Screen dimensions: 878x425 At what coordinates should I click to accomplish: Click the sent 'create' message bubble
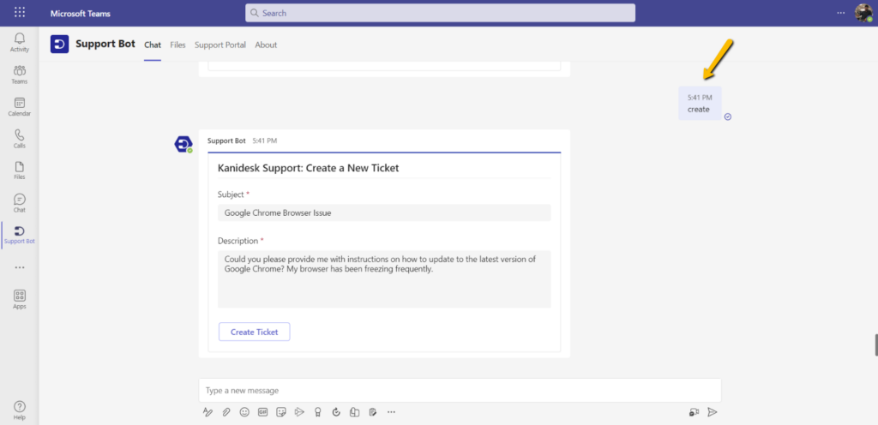coord(700,104)
